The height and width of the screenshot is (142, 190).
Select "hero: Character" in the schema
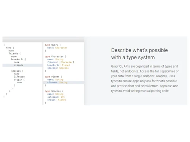point(57,48)
